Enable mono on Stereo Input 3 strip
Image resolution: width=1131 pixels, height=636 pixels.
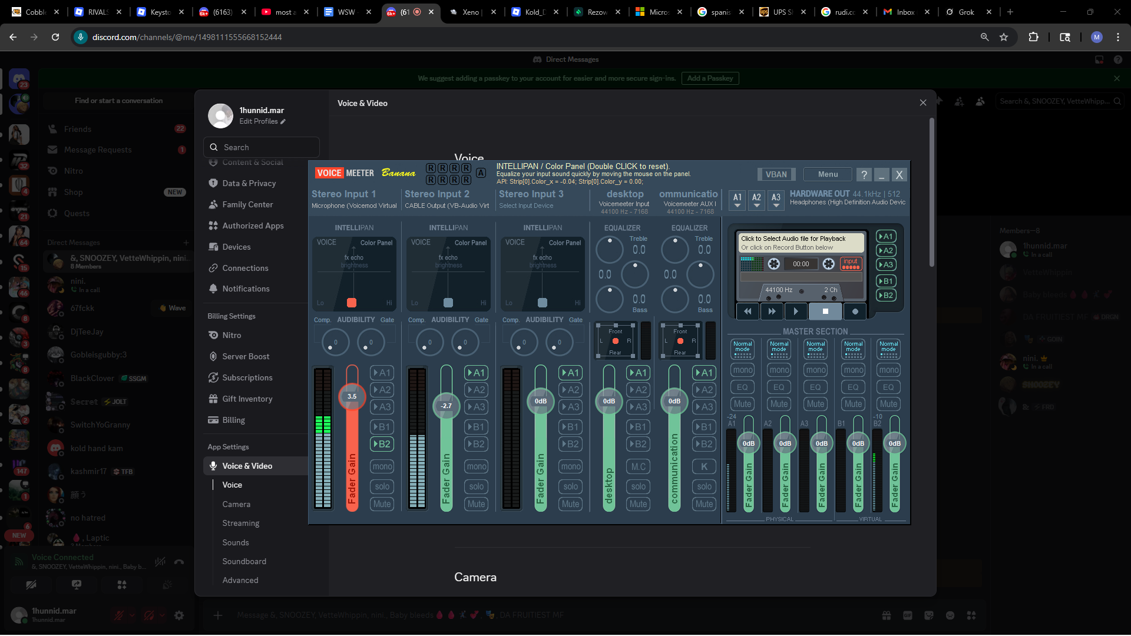(570, 466)
